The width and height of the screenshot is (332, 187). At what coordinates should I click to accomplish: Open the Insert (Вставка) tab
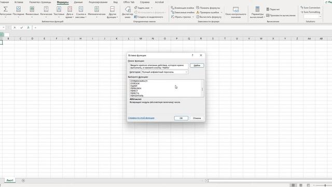coord(19,2)
